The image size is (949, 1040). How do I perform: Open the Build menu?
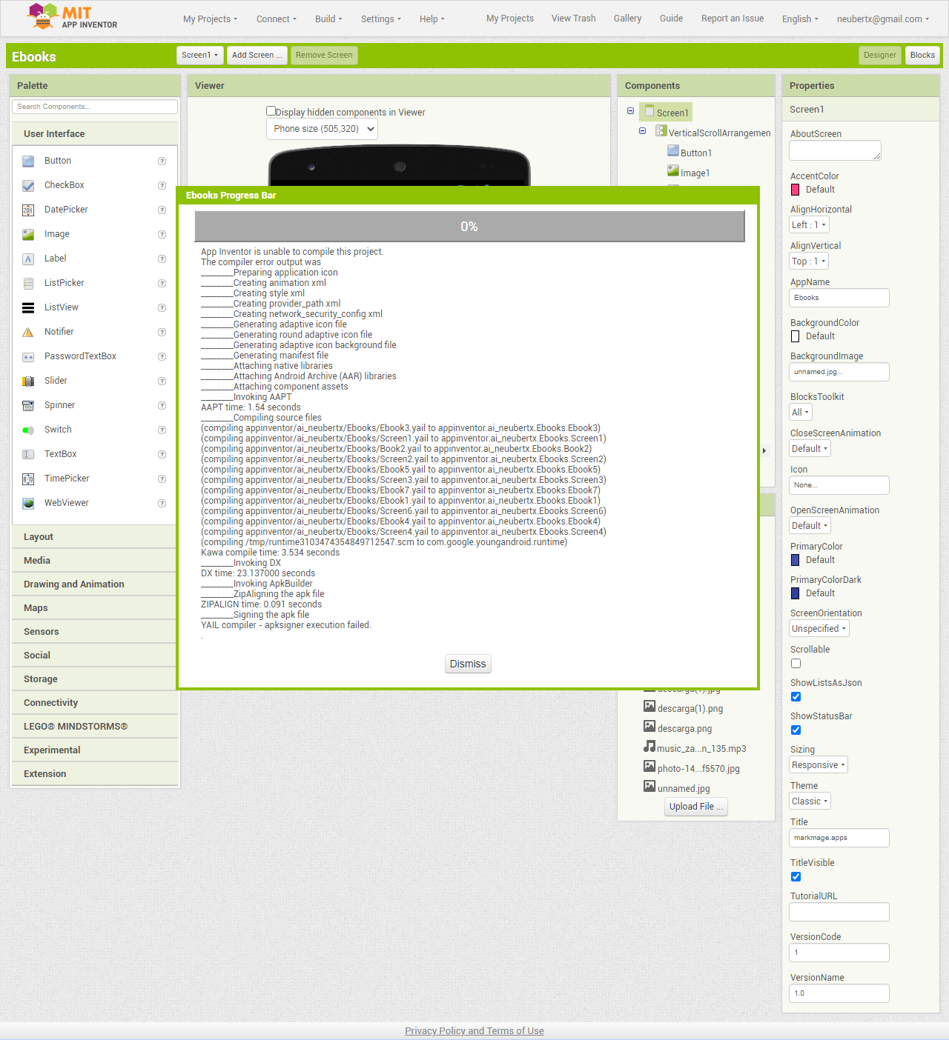tap(328, 19)
